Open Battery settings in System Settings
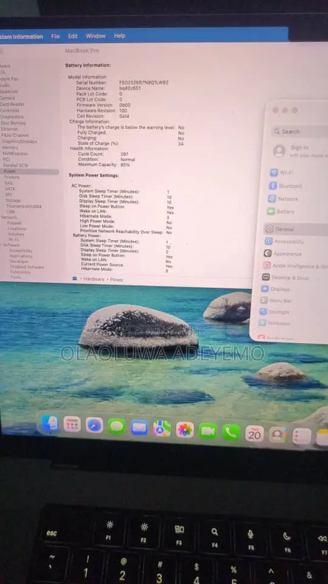 pyautogui.click(x=281, y=212)
